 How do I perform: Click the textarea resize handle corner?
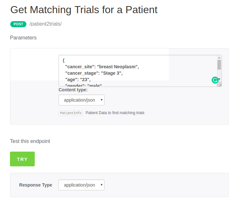pos(220,85)
